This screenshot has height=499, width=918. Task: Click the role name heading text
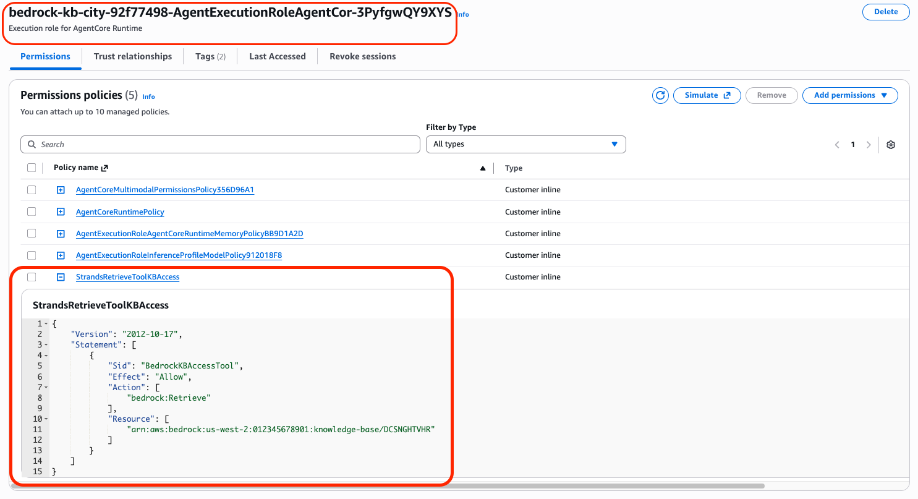(230, 12)
